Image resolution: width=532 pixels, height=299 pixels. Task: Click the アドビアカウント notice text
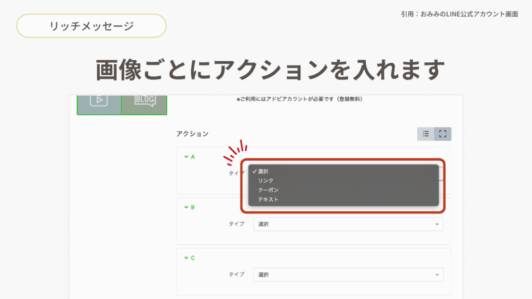point(299,99)
